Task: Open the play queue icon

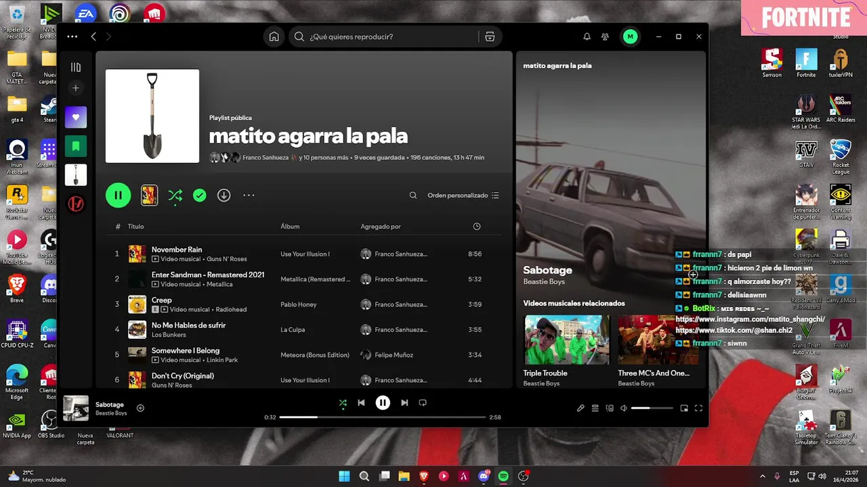Action: 595,408
